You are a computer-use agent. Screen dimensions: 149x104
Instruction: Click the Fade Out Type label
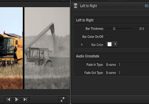point(94,73)
